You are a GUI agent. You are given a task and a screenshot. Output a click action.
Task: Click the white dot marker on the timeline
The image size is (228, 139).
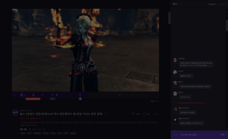coord(119,95)
